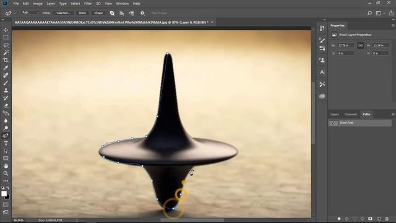Open the Paths panel menu

tap(393, 115)
